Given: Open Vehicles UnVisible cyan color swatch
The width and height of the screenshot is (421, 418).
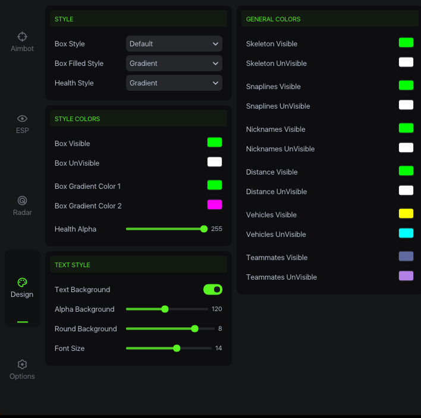Looking at the screenshot, I should click(x=406, y=233).
